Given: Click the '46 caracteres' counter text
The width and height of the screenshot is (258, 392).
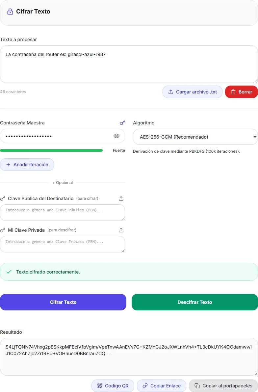Looking at the screenshot, I should [x=13, y=92].
